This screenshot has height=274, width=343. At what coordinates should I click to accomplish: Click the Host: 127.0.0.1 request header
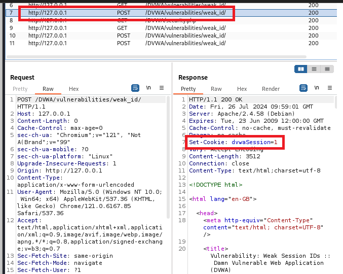tap(44, 114)
